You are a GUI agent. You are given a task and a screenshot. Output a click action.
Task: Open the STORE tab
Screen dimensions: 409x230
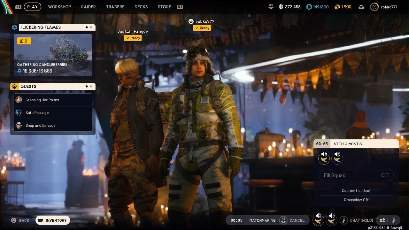coord(164,7)
